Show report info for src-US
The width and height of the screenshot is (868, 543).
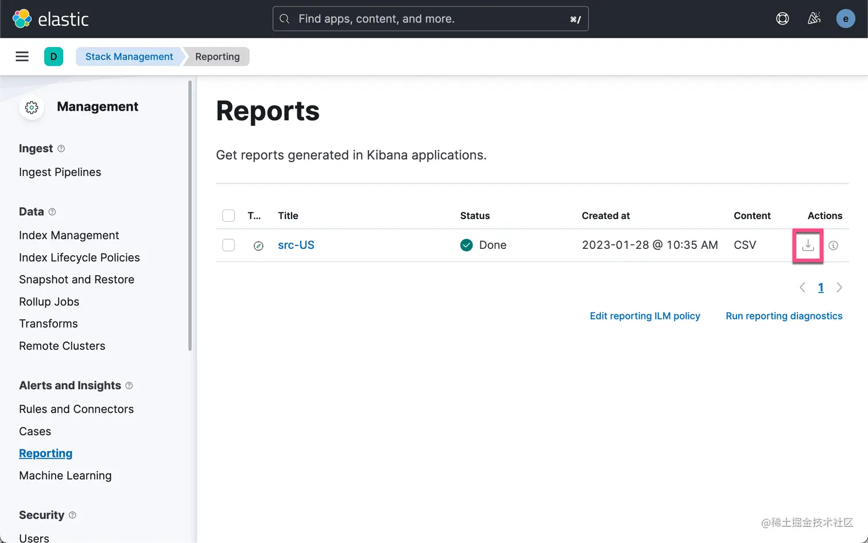pyautogui.click(x=834, y=245)
